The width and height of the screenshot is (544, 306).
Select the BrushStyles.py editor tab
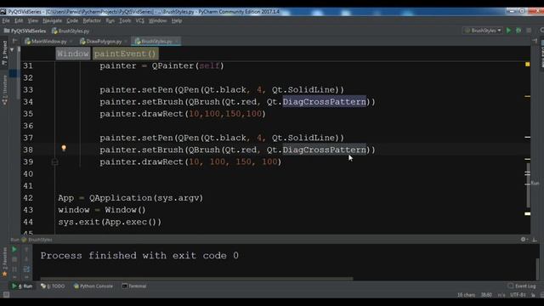156,42
